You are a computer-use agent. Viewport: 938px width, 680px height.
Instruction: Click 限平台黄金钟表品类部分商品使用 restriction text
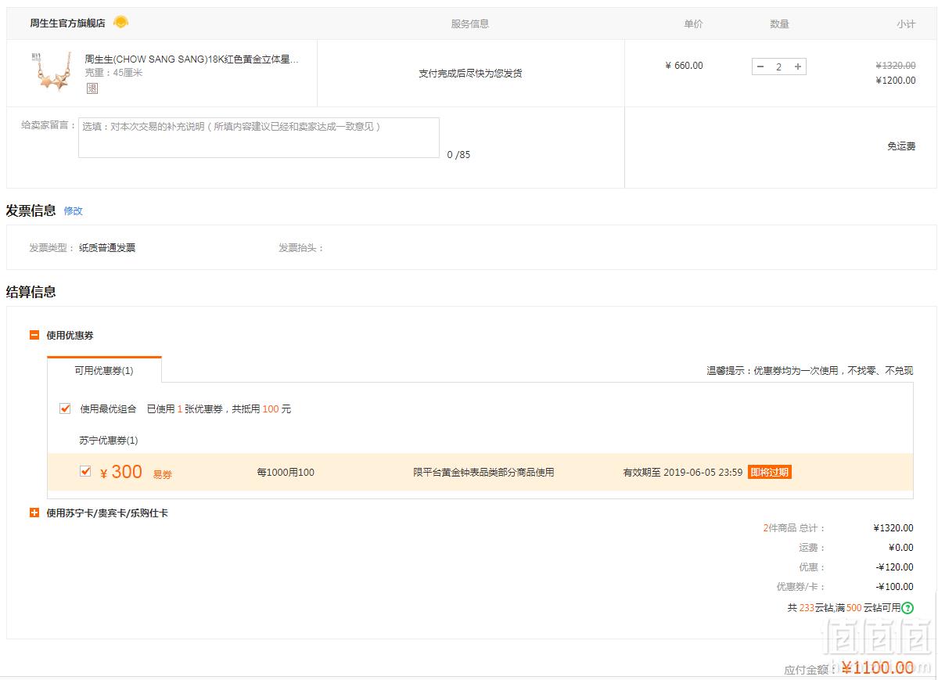coord(483,473)
